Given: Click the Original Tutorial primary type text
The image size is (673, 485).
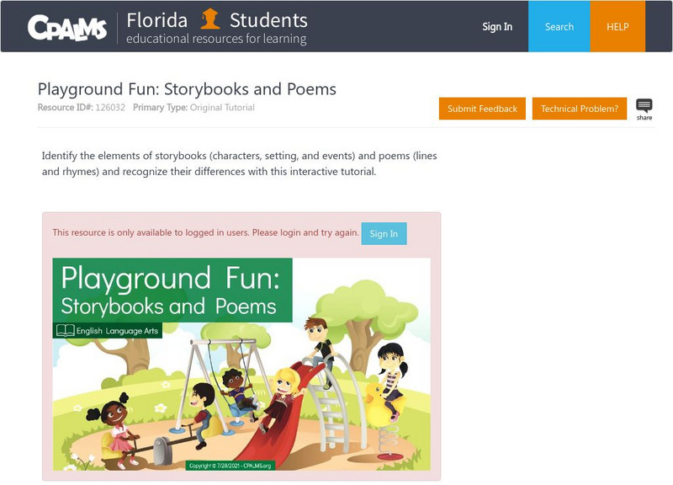Looking at the screenshot, I should [222, 108].
